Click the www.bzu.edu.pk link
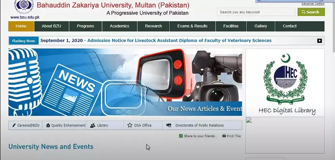Viewport: 335px width, 160px height. click(x=25, y=17)
